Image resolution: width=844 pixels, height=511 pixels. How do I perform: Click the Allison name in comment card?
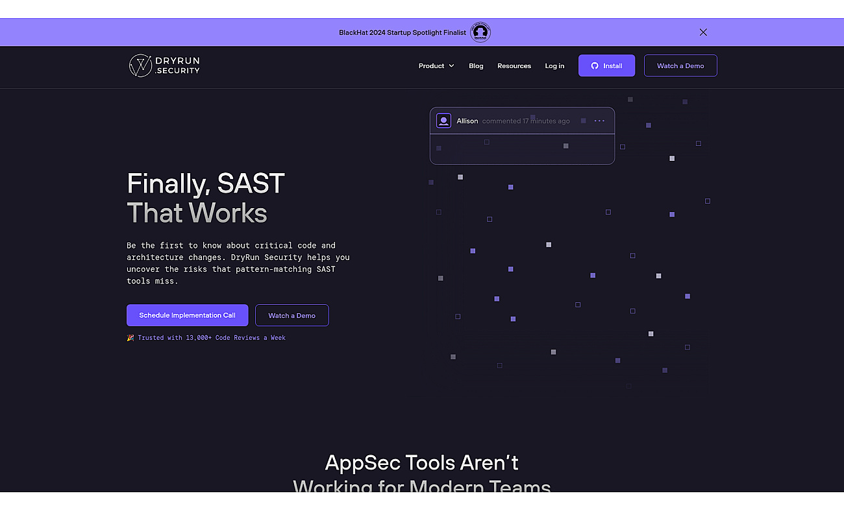pos(467,121)
